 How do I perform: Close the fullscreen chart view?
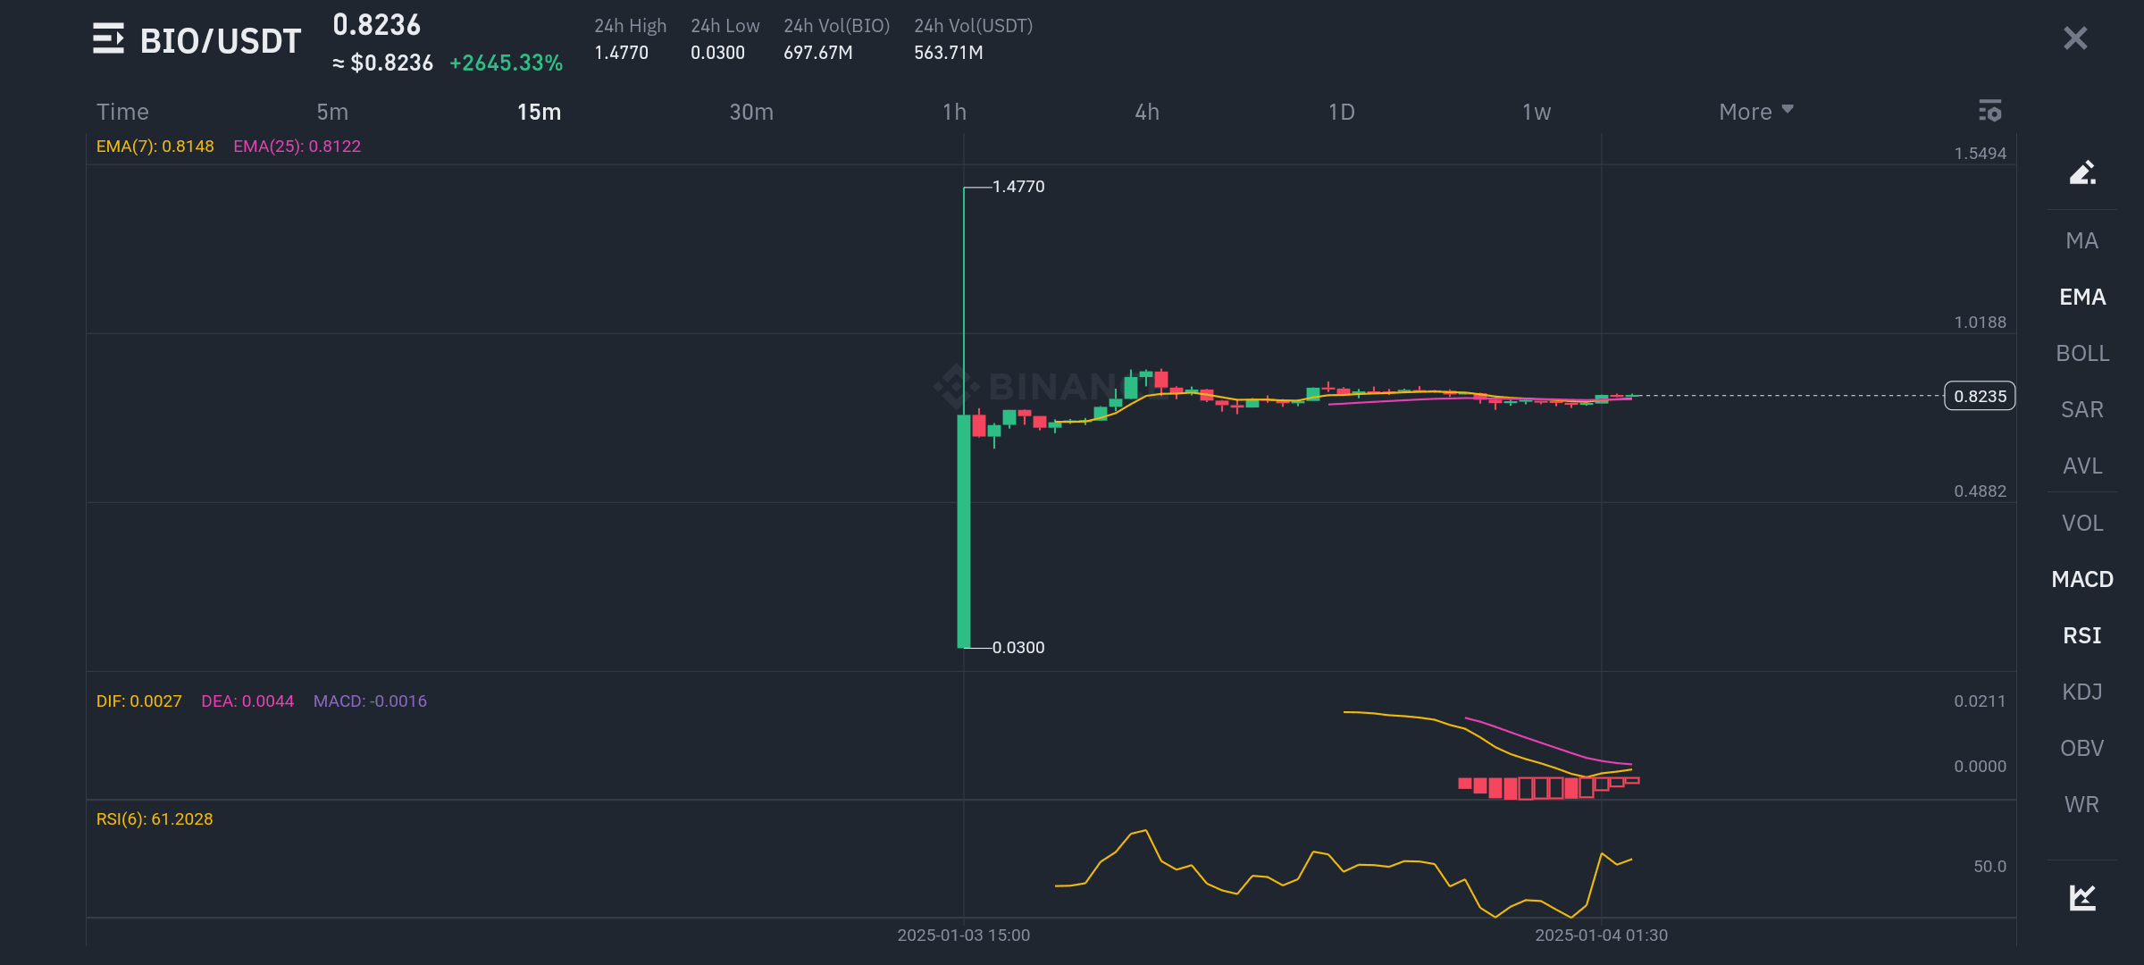point(2075,38)
